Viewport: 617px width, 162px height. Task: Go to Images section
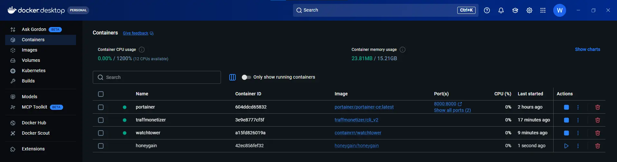41,50
